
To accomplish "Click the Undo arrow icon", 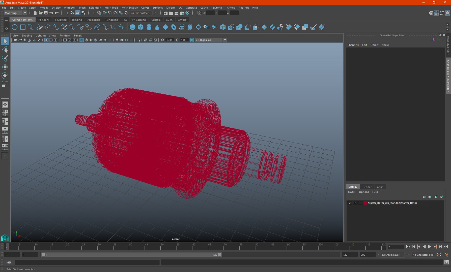I will [x=51, y=13].
